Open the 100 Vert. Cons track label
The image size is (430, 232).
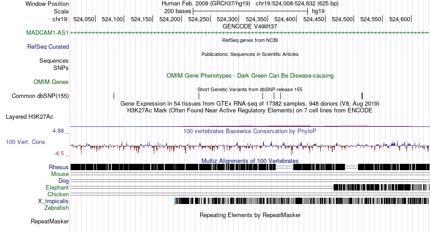(x=25, y=142)
